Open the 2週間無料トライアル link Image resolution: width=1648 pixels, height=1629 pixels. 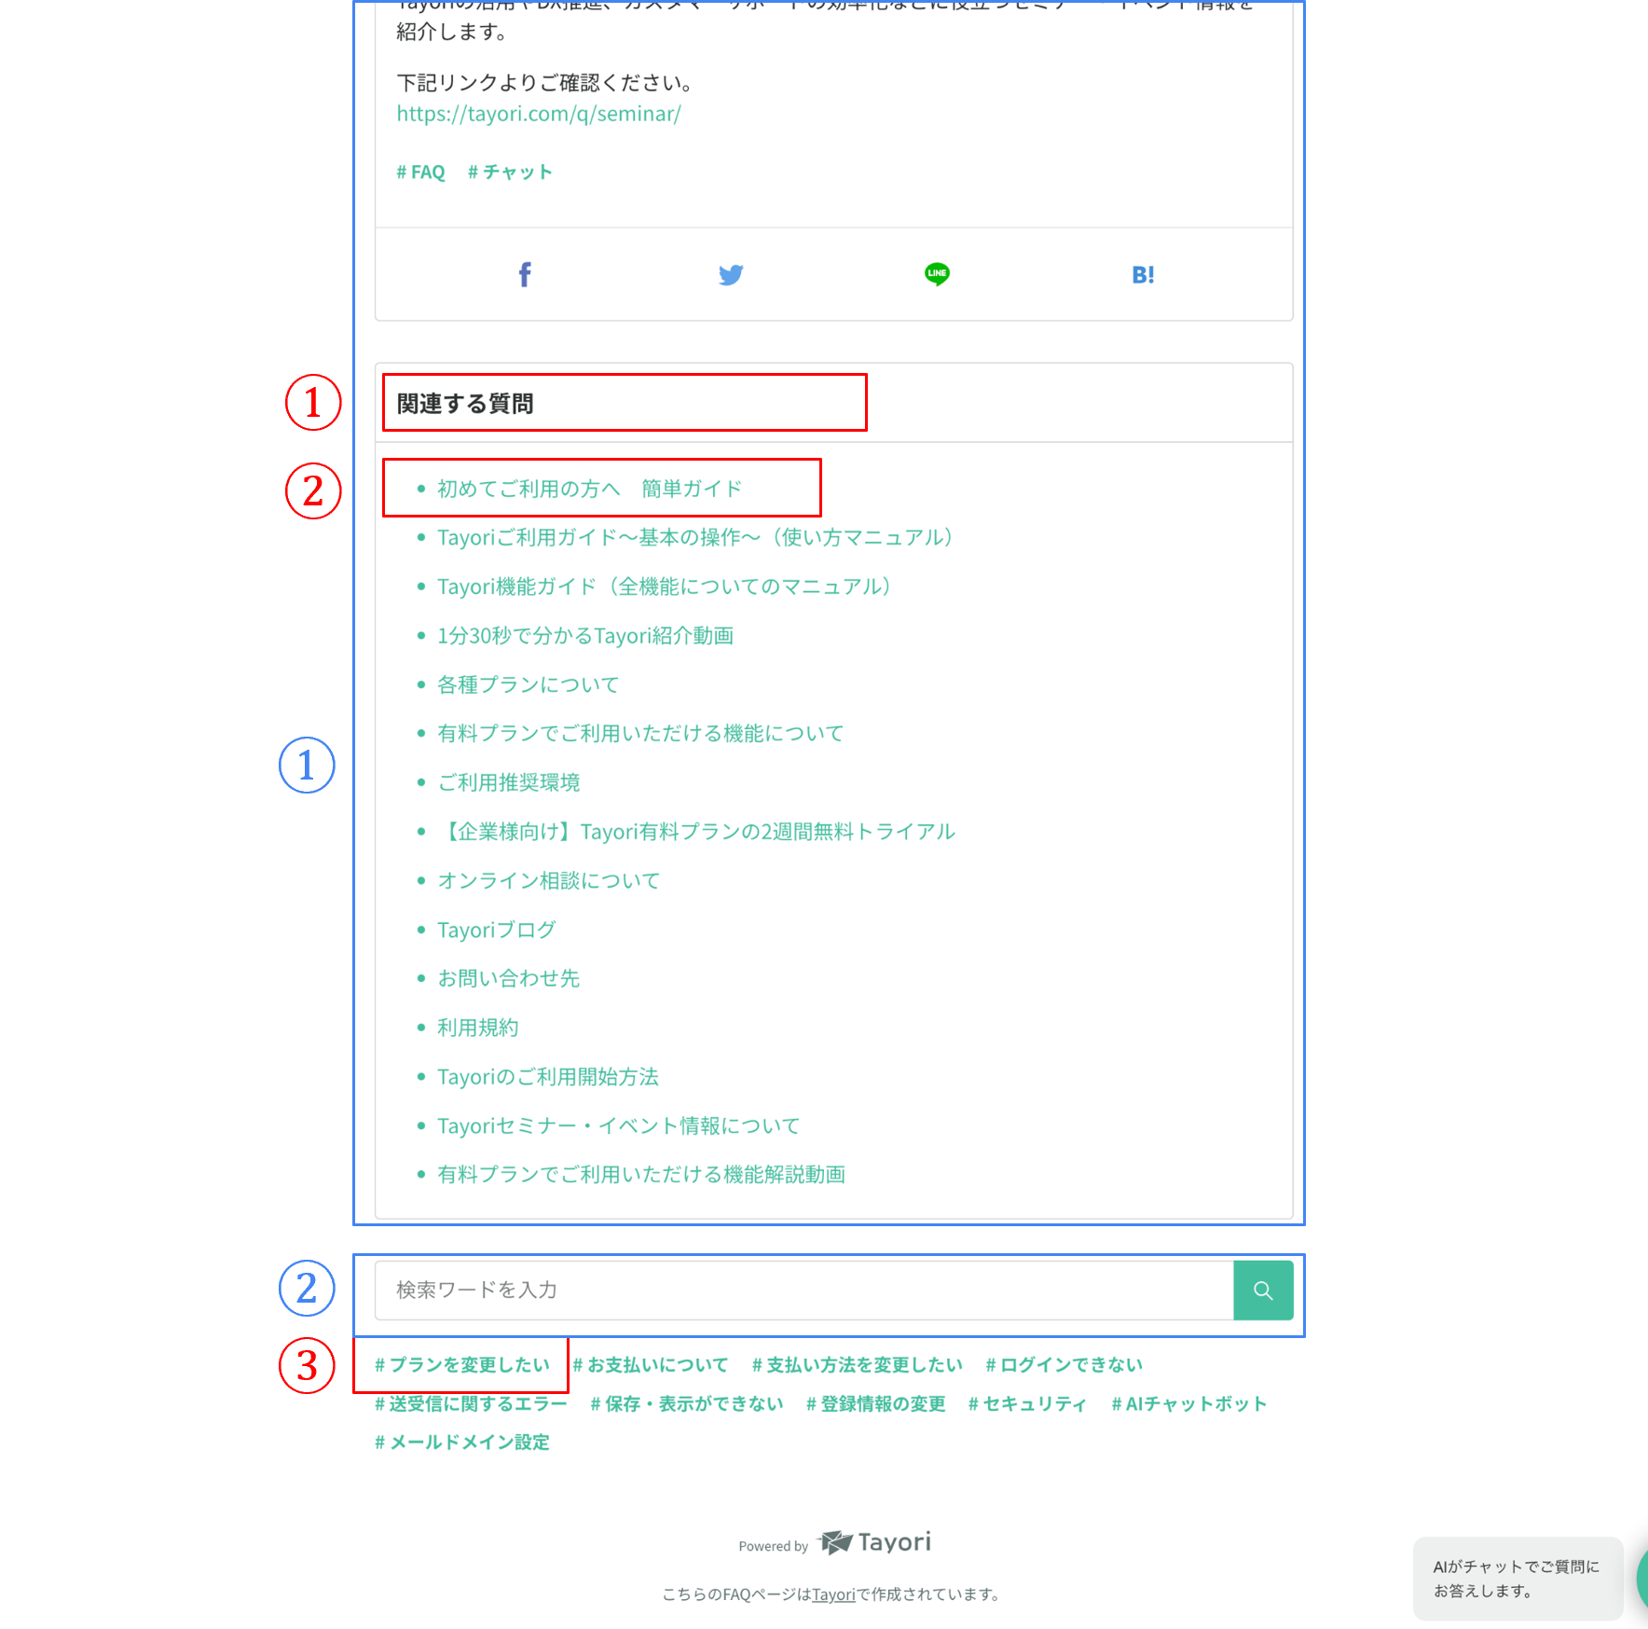(x=696, y=832)
